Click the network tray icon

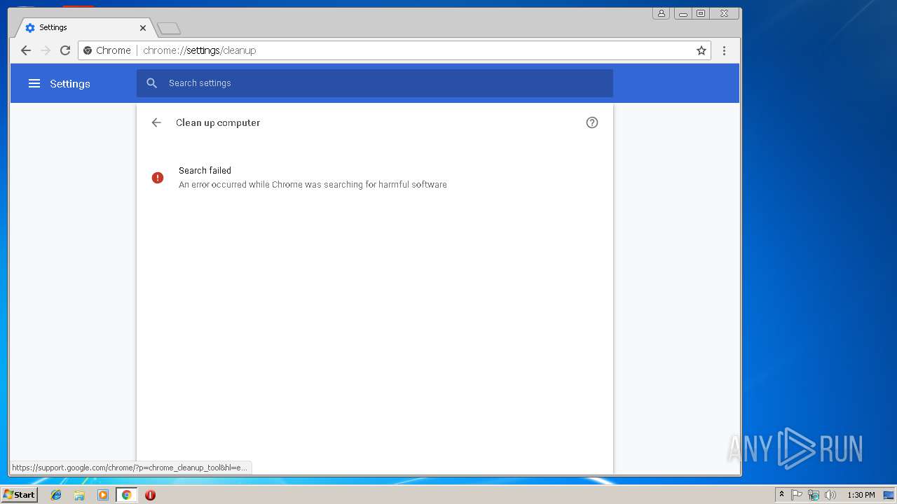[814, 495]
